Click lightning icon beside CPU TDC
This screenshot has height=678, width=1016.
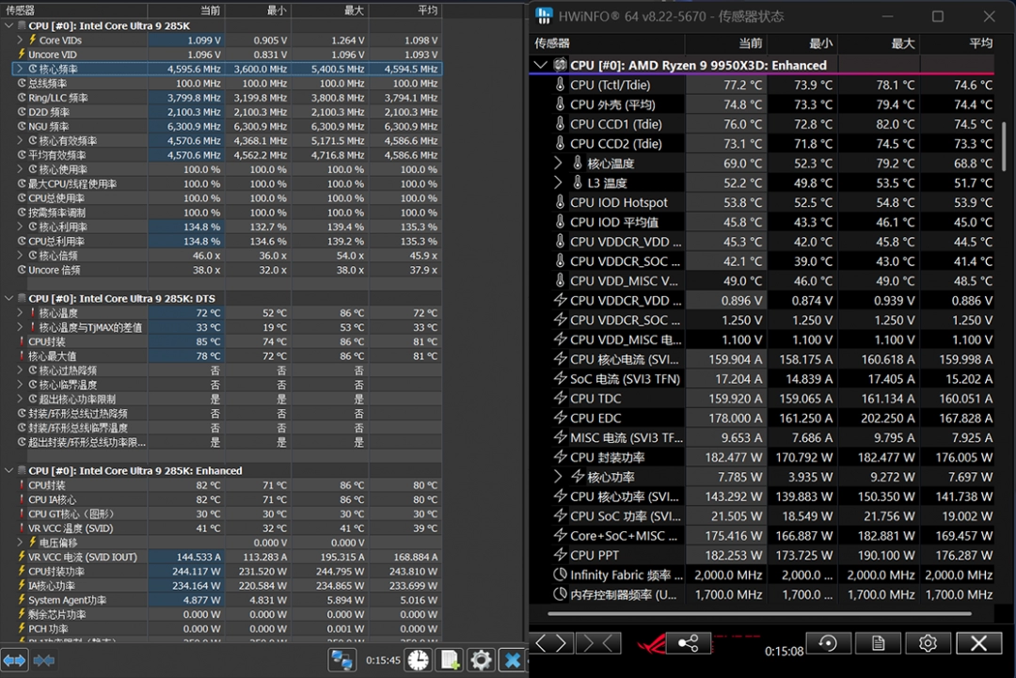(561, 399)
